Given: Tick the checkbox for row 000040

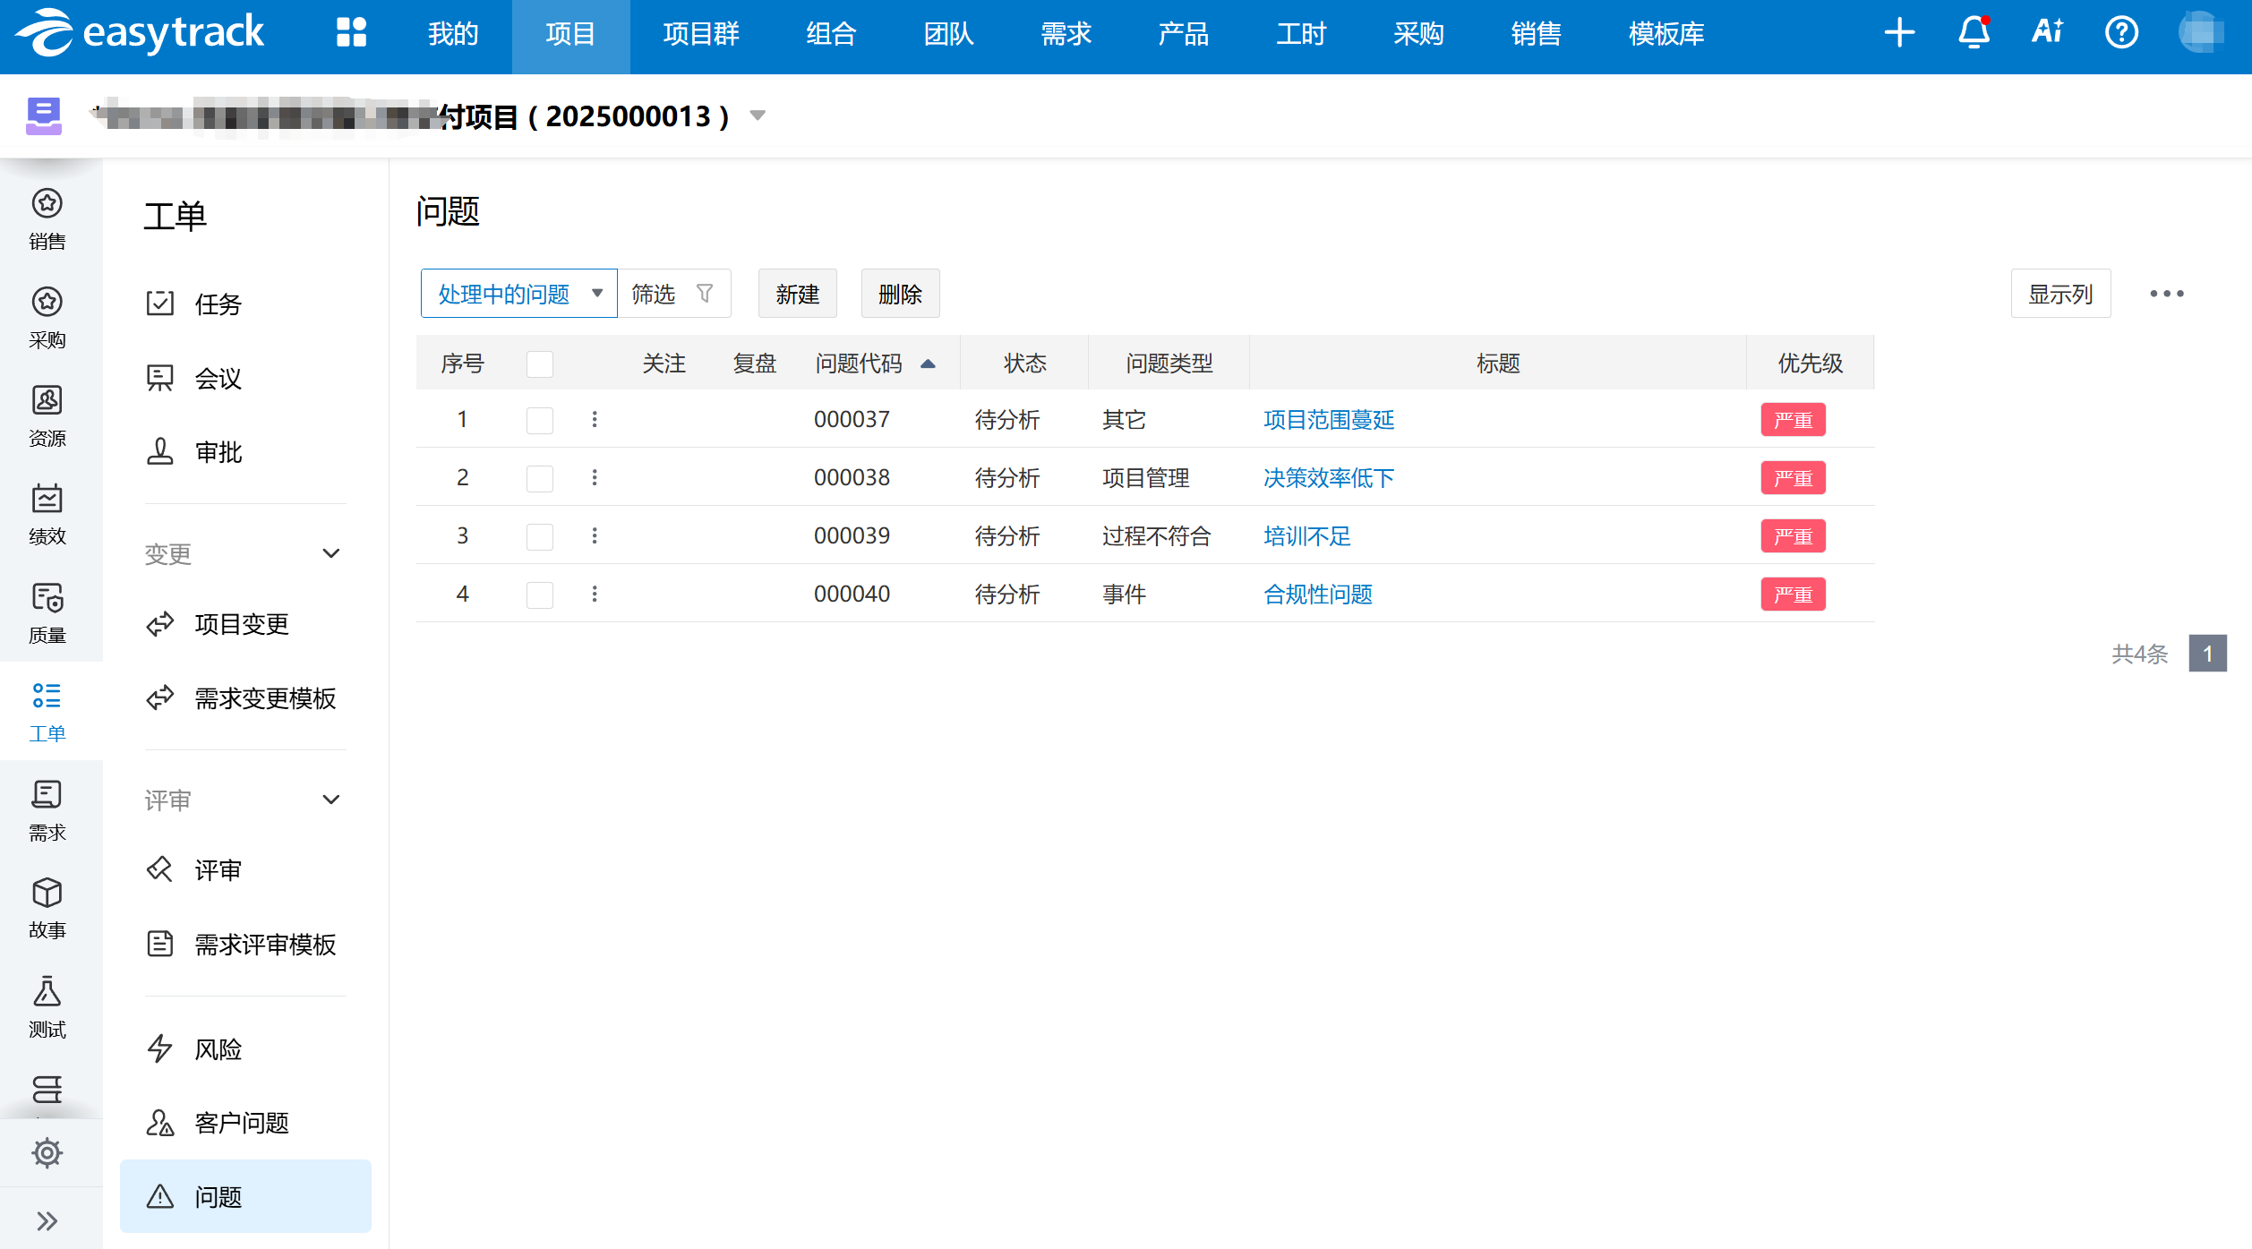Looking at the screenshot, I should coord(540,595).
